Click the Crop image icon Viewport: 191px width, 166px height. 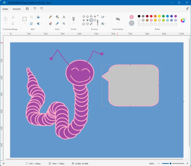point(31,17)
